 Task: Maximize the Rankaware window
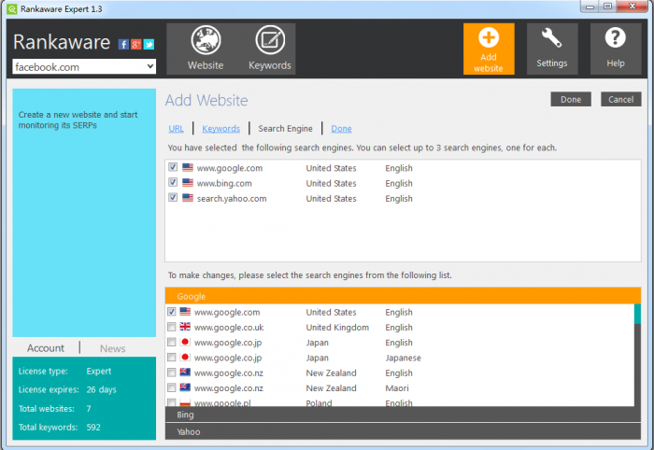(x=607, y=7)
